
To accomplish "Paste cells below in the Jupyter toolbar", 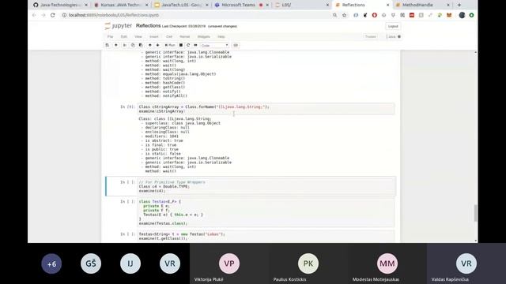I will [141, 46].
